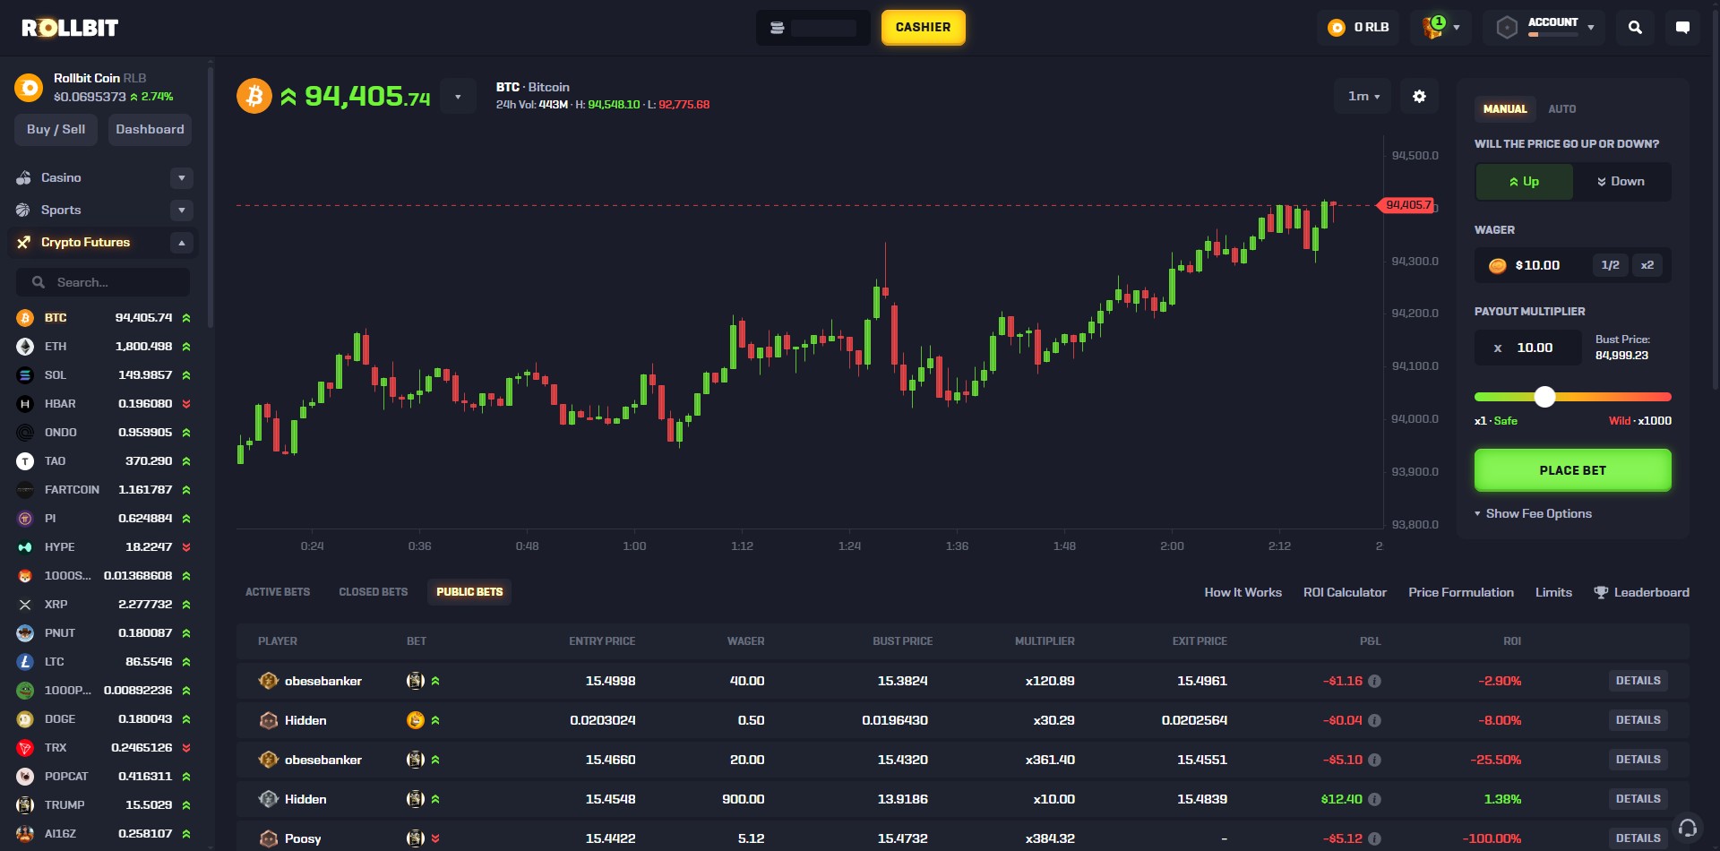
Task: Click P&L info icon on $12.40 row
Action: 1374,799
